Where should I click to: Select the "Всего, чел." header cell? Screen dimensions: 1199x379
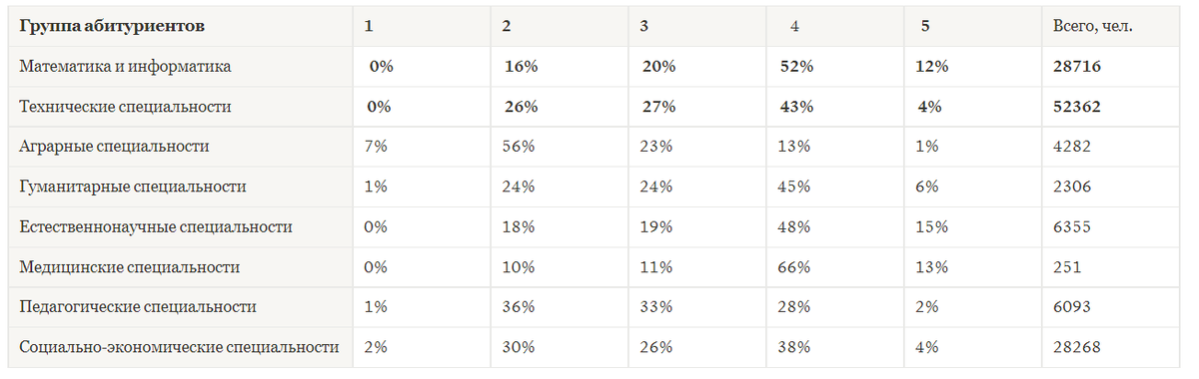click(1093, 27)
